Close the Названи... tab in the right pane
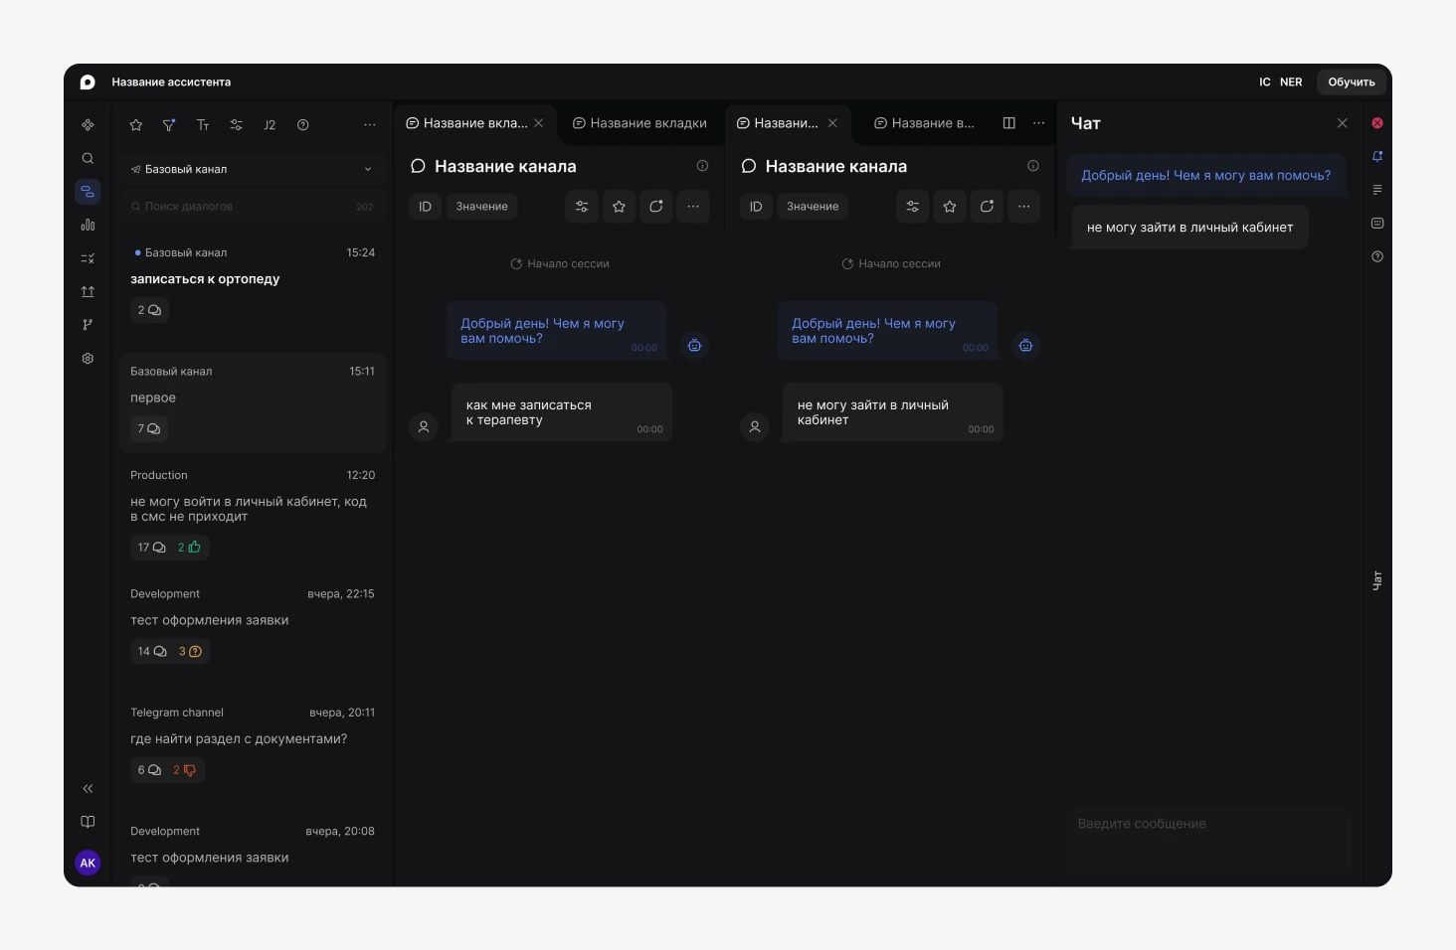This screenshot has width=1456, height=950. pyautogui.click(x=832, y=123)
